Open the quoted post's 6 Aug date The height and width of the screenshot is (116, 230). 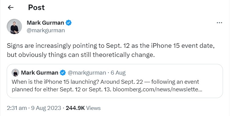[x=118, y=73]
